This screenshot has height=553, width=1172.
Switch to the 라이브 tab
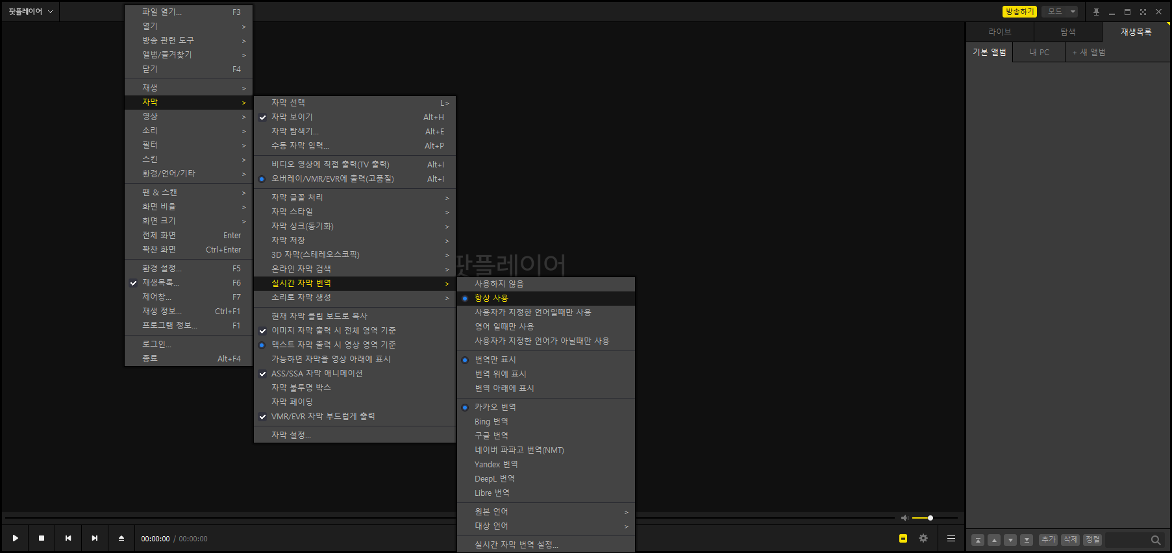click(1000, 32)
